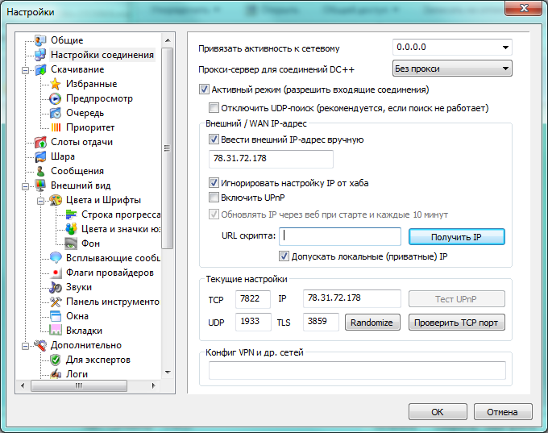The height and width of the screenshot is (433, 548).
Task: Open the Слоты отдачи settings page
Action: pos(81,142)
